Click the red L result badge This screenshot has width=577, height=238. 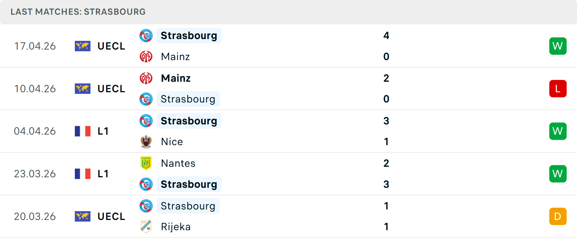[558, 89]
